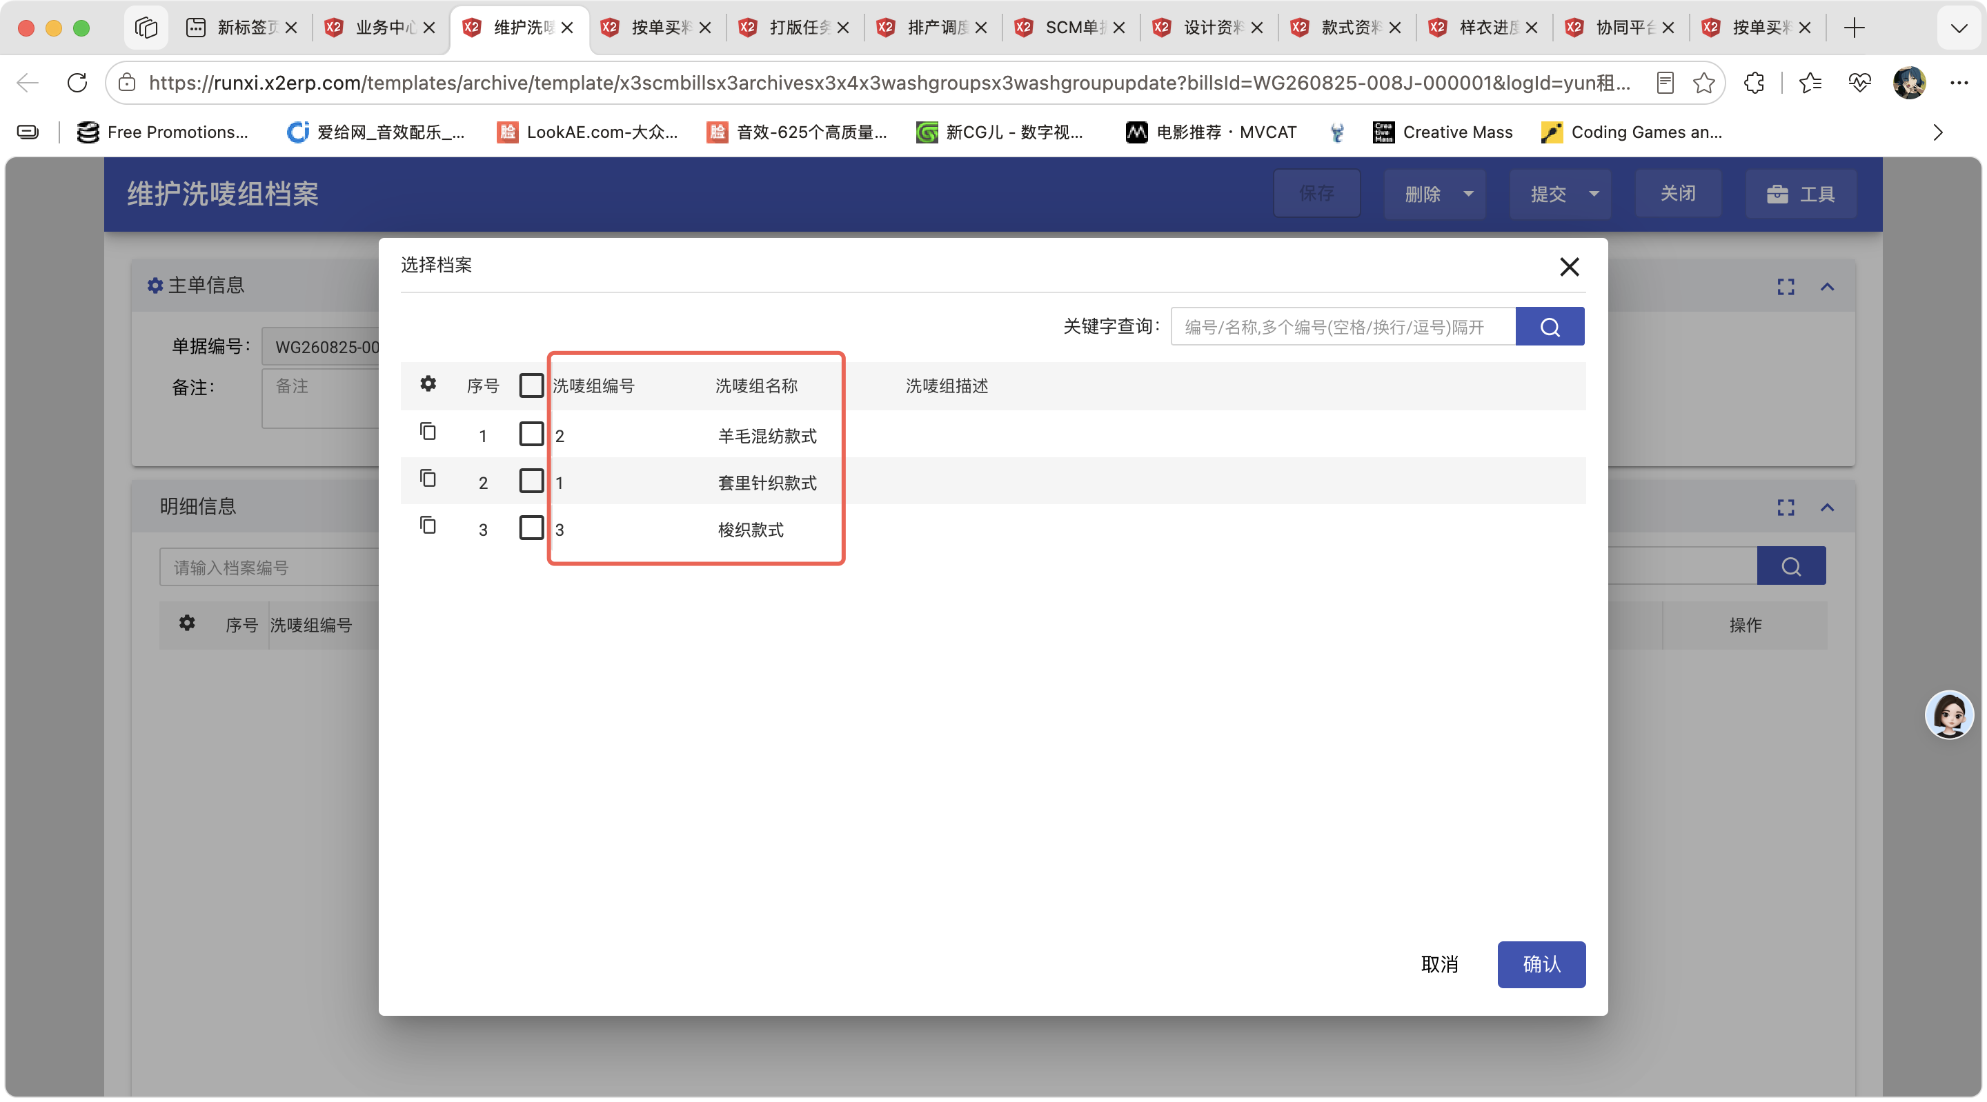Open the 明细信息 table settings gear
This screenshot has height=1102, width=1987.
(x=187, y=622)
